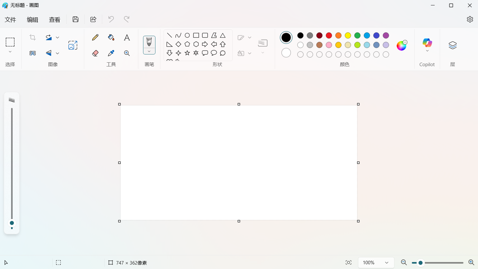Click the rectangular selection tool
The height and width of the screenshot is (269, 478).
pyautogui.click(x=10, y=42)
